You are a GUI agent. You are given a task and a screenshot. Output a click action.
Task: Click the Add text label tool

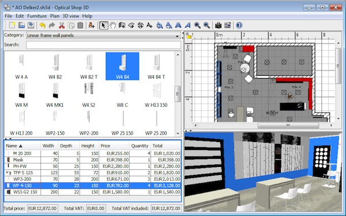(x=149, y=25)
